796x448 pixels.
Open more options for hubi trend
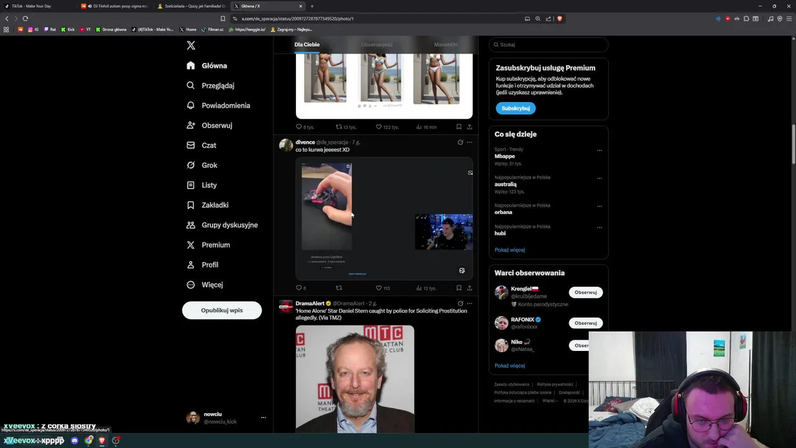point(599,227)
